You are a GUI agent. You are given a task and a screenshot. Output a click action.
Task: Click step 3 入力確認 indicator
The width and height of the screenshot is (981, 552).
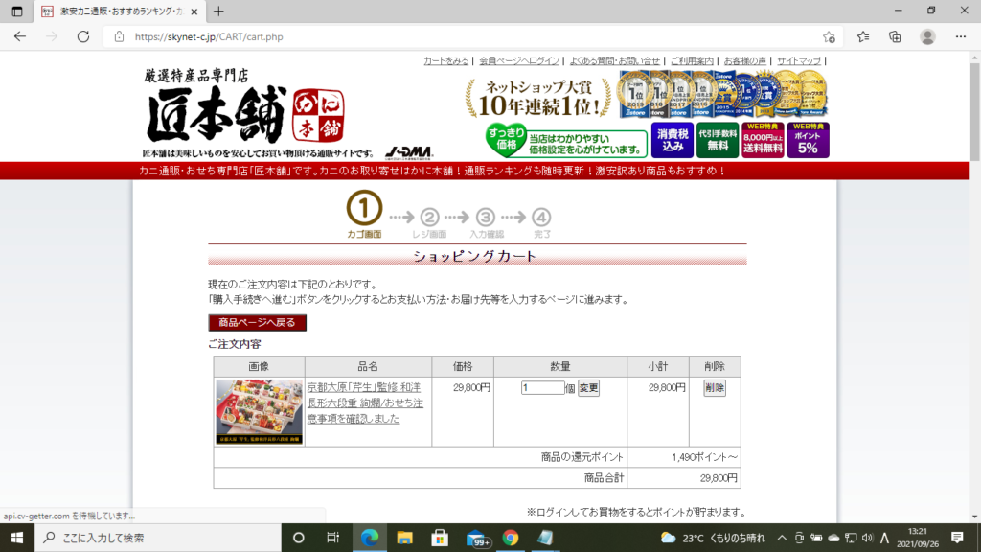coord(486,223)
